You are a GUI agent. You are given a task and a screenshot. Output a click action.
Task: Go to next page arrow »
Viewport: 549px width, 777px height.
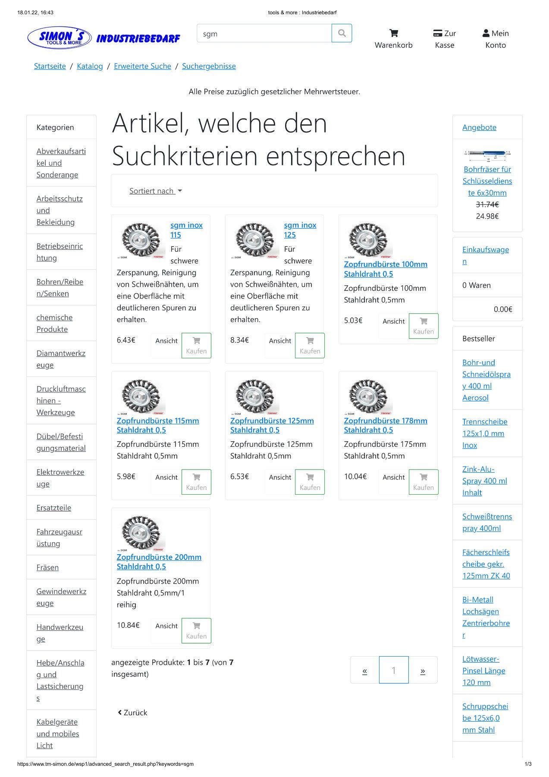click(423, 670)
